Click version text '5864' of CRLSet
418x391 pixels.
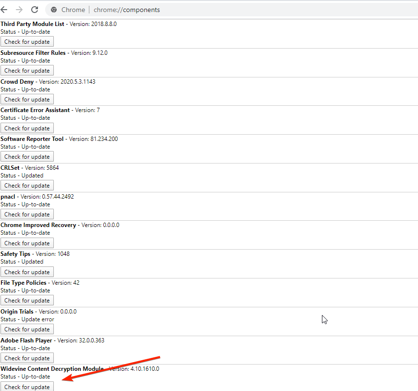click(52, 168)
